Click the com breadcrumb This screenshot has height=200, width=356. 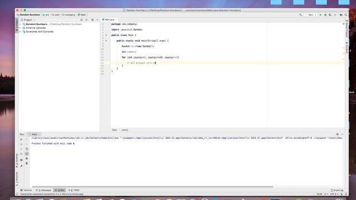(x=56, y=15)
